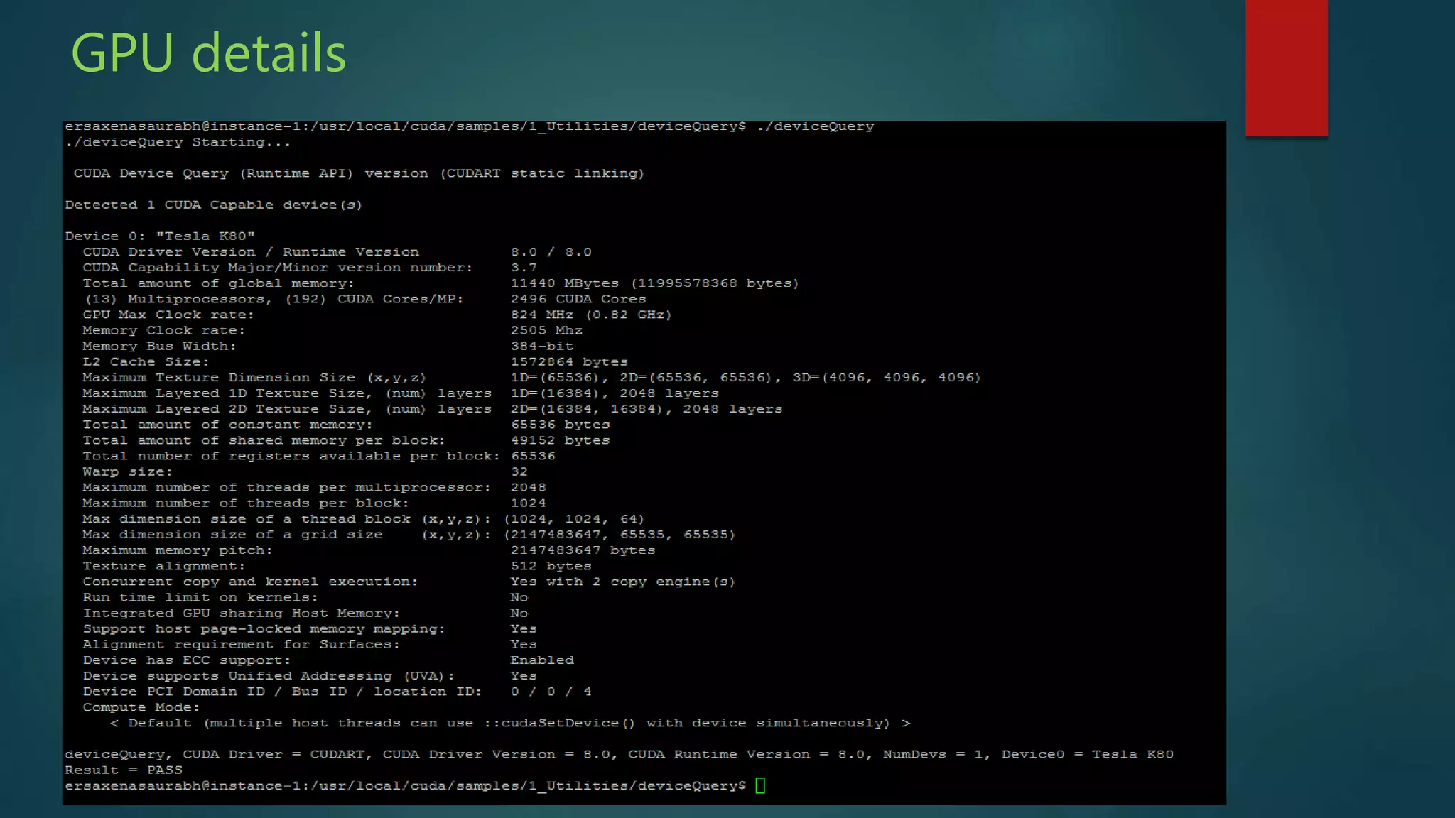Click the red rectangle in top corner
The height and width of the screenshot is (818, 1455).
pos(1286,67)
